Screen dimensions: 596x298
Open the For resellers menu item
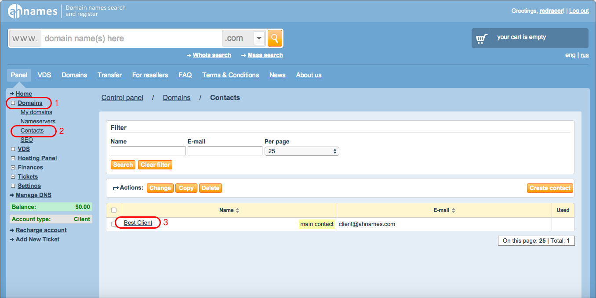coord(150,75)
